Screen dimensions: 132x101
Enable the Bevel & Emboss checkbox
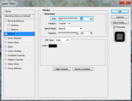pyautogui.click(x=6, y=21)
